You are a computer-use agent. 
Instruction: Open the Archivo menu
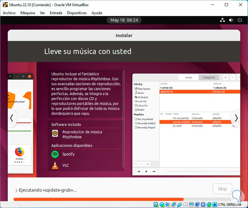pos(9,13)
